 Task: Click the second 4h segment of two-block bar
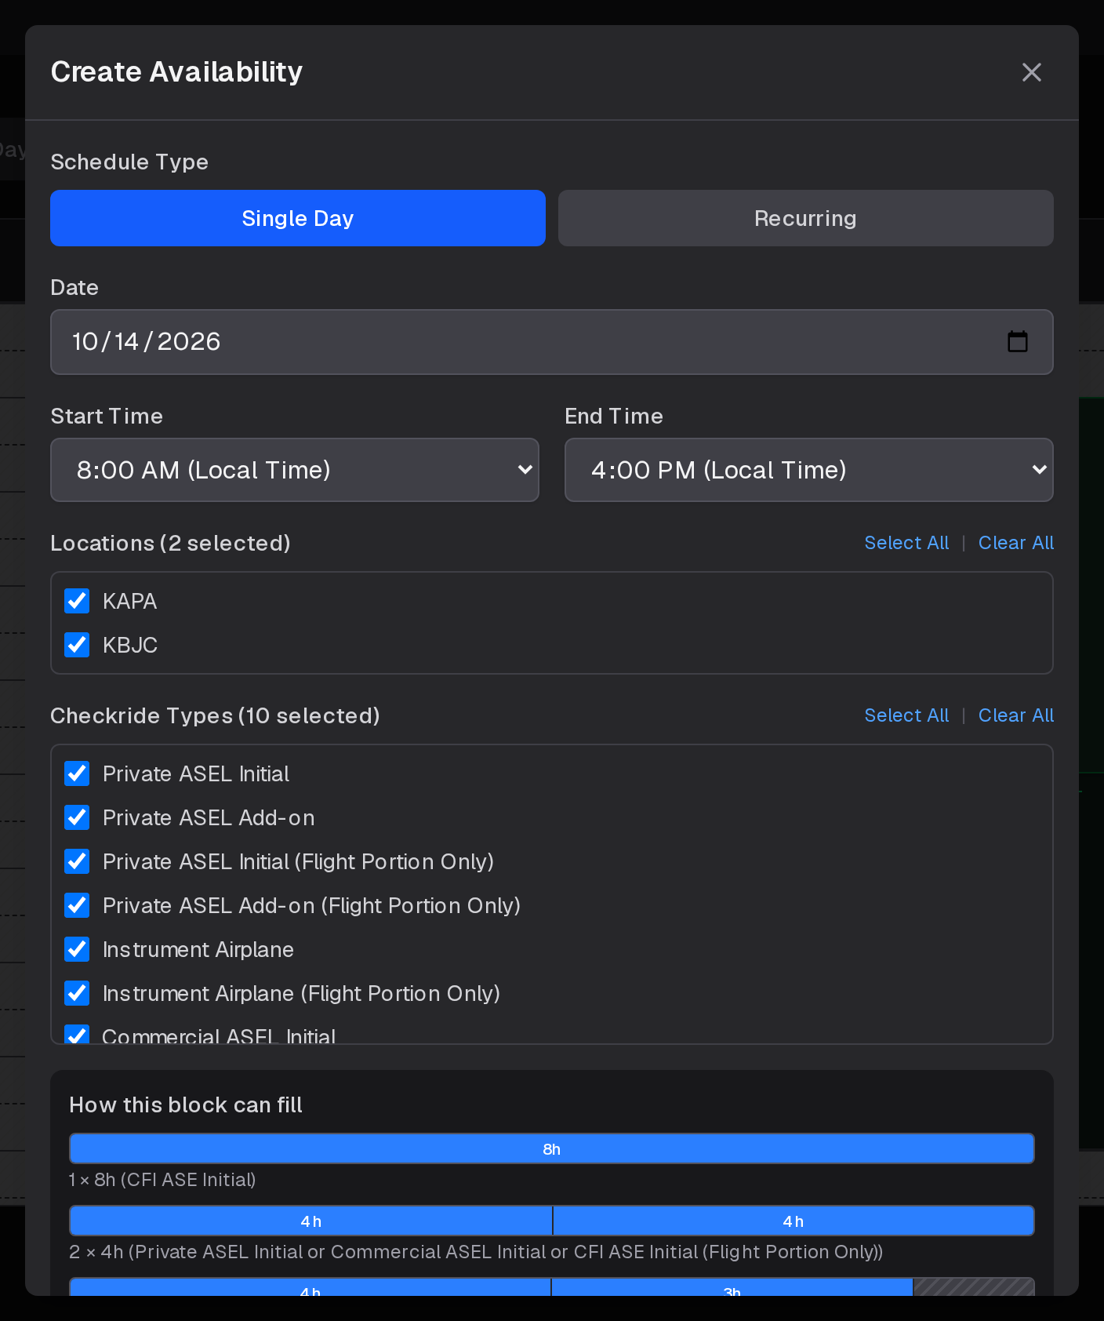coord(793,1221)
